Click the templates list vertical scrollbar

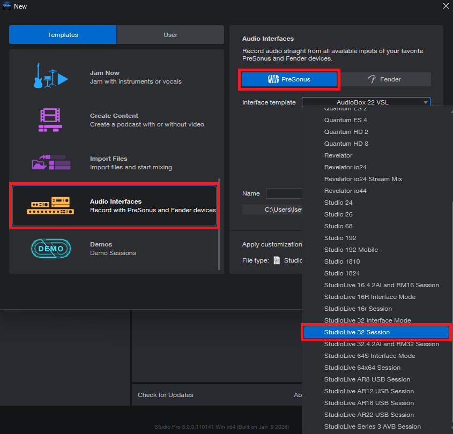point(219,224)
